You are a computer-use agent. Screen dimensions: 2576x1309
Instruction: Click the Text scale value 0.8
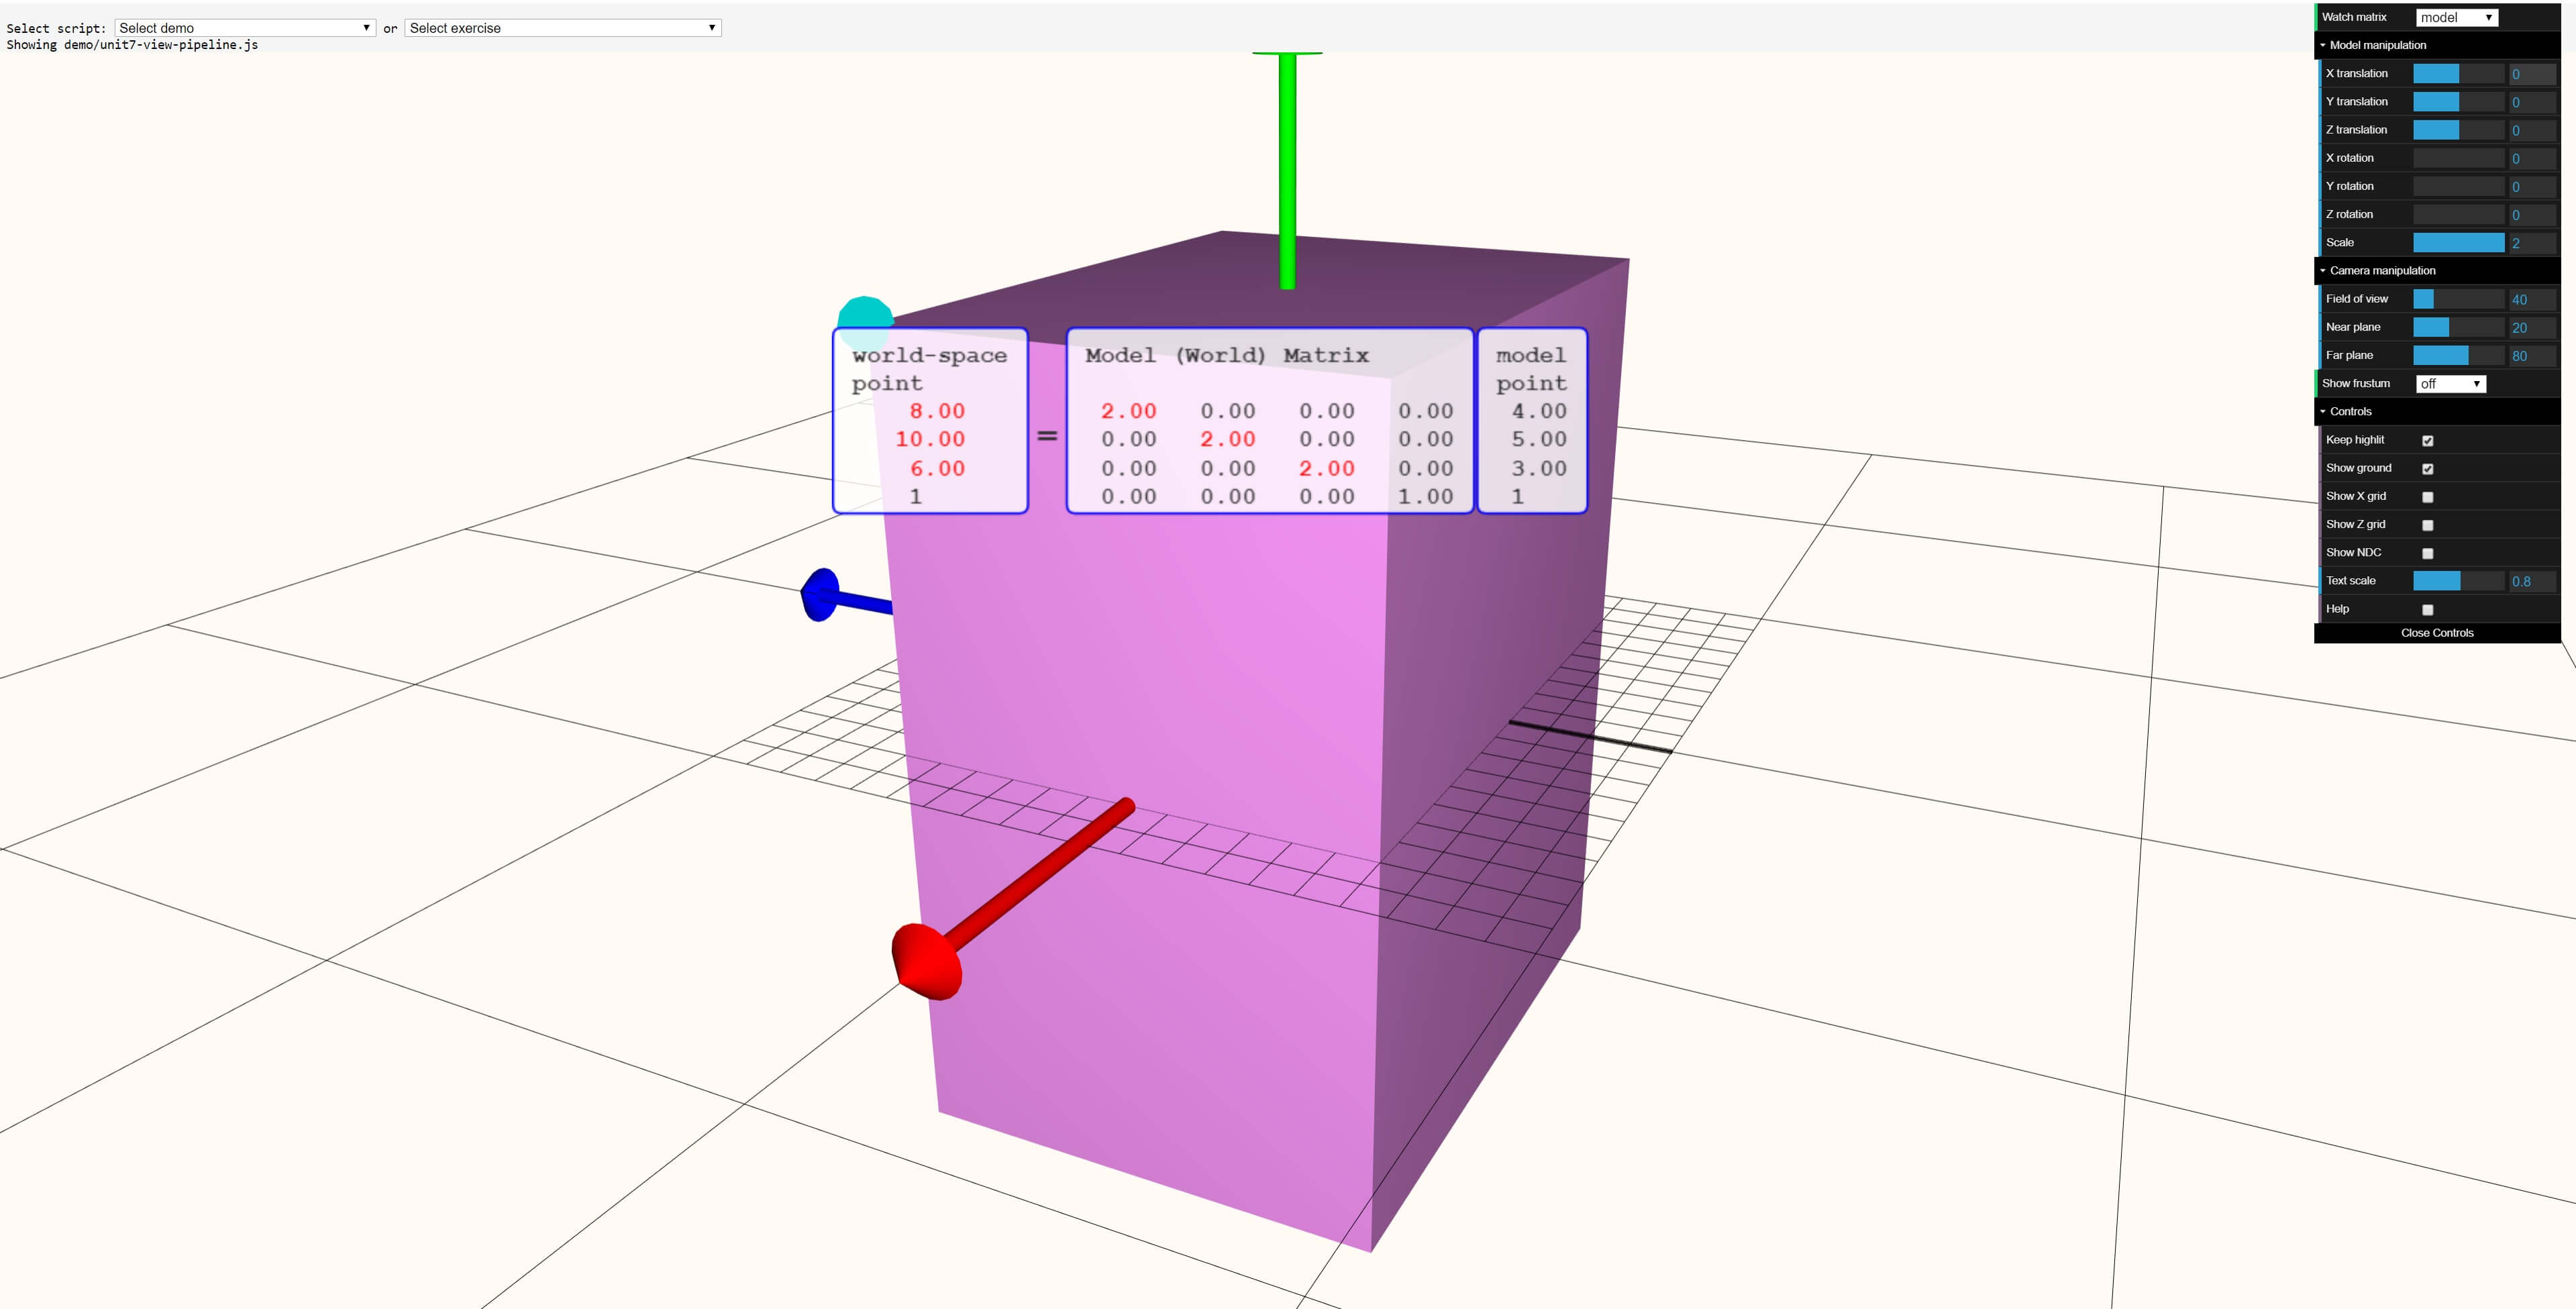[2532, 580]
